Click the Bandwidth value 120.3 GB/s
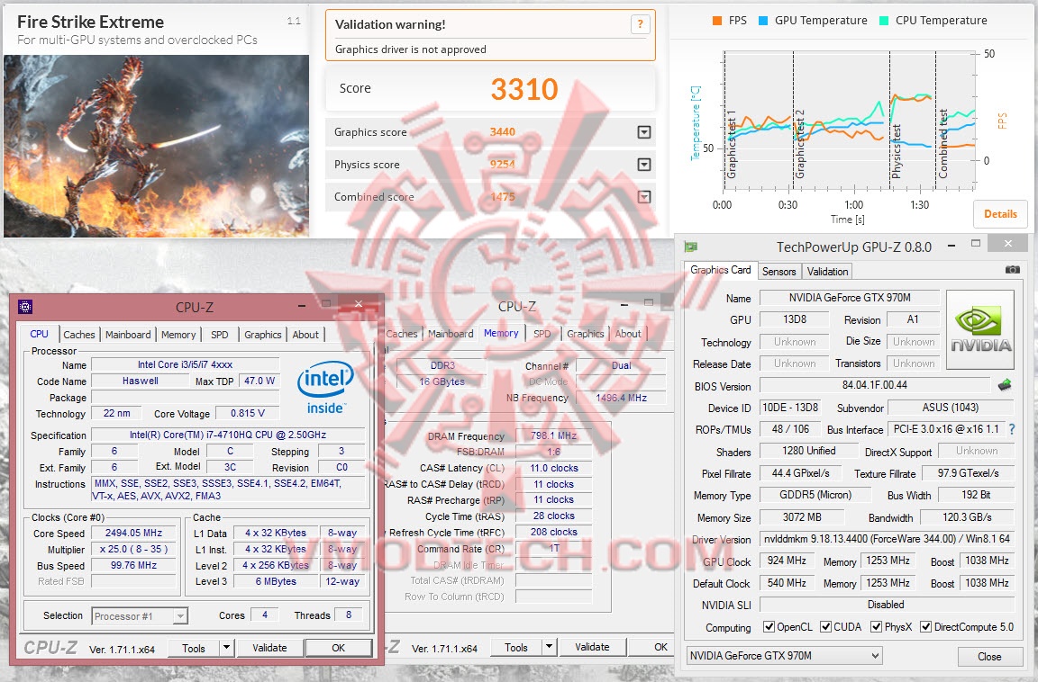The image size is (1038, 682). [967, 516]
